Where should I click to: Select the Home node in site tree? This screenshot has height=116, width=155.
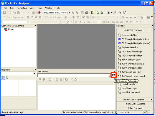11,29
